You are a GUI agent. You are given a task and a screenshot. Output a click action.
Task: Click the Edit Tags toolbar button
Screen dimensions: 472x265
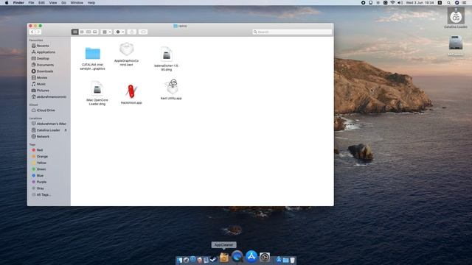point(143,32)
